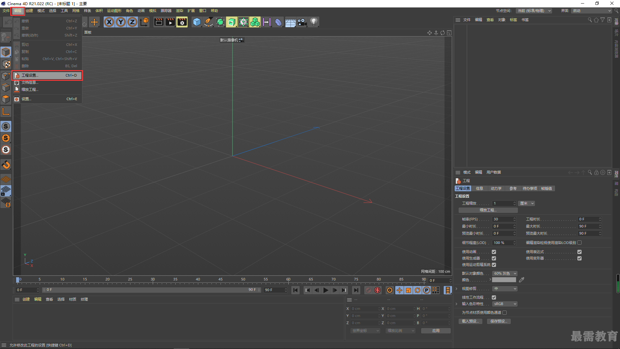The height and width of the screenshot is (349, 620).
Task: Go to timeline end button
Action: coord(356,290)
